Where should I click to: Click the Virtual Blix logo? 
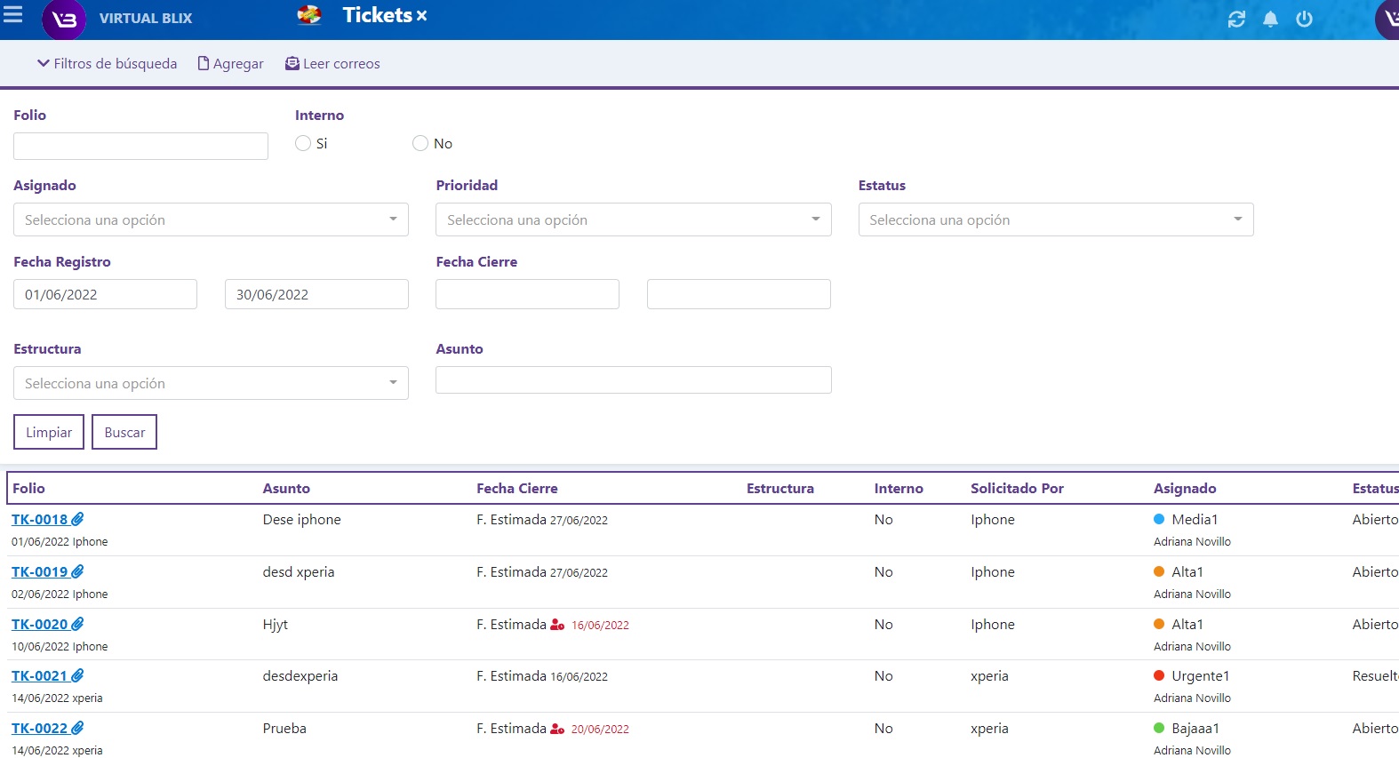pos(64,20)
